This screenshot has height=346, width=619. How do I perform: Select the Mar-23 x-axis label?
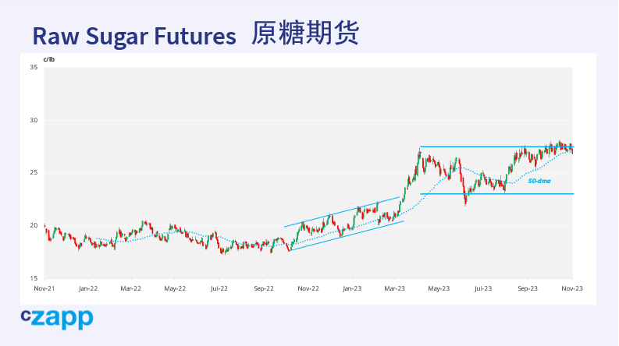click(x=396, y=288)
